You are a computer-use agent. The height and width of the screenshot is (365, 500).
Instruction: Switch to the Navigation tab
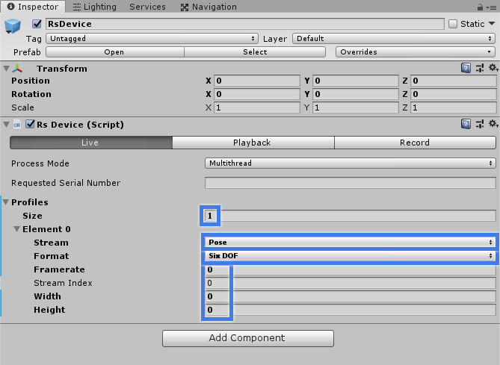coord(209,7)
